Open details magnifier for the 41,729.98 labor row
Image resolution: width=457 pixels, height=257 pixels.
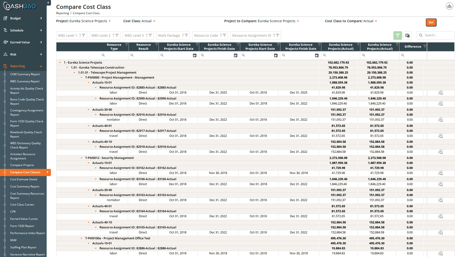441,173
